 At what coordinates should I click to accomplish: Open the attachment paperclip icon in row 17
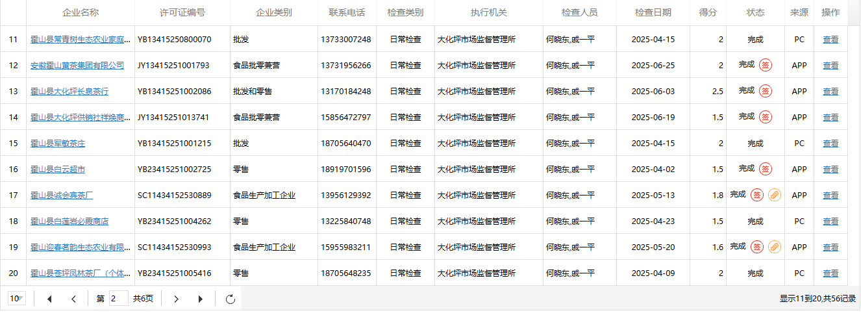pos(774,195)
